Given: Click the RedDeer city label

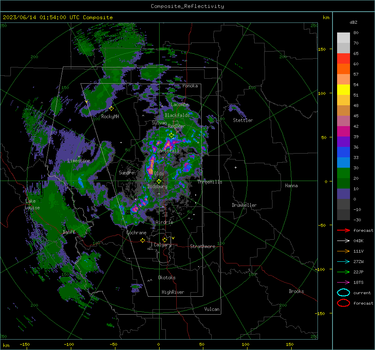Looking at the screenshot, I should pos(177,126).
